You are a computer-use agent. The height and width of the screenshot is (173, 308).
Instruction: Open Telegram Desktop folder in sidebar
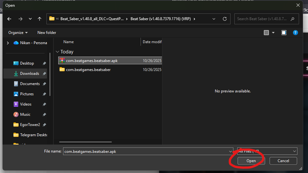click(x=30, y=135)
